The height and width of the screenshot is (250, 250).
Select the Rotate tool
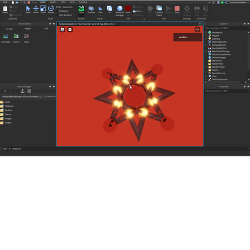[x=51, y=10]
